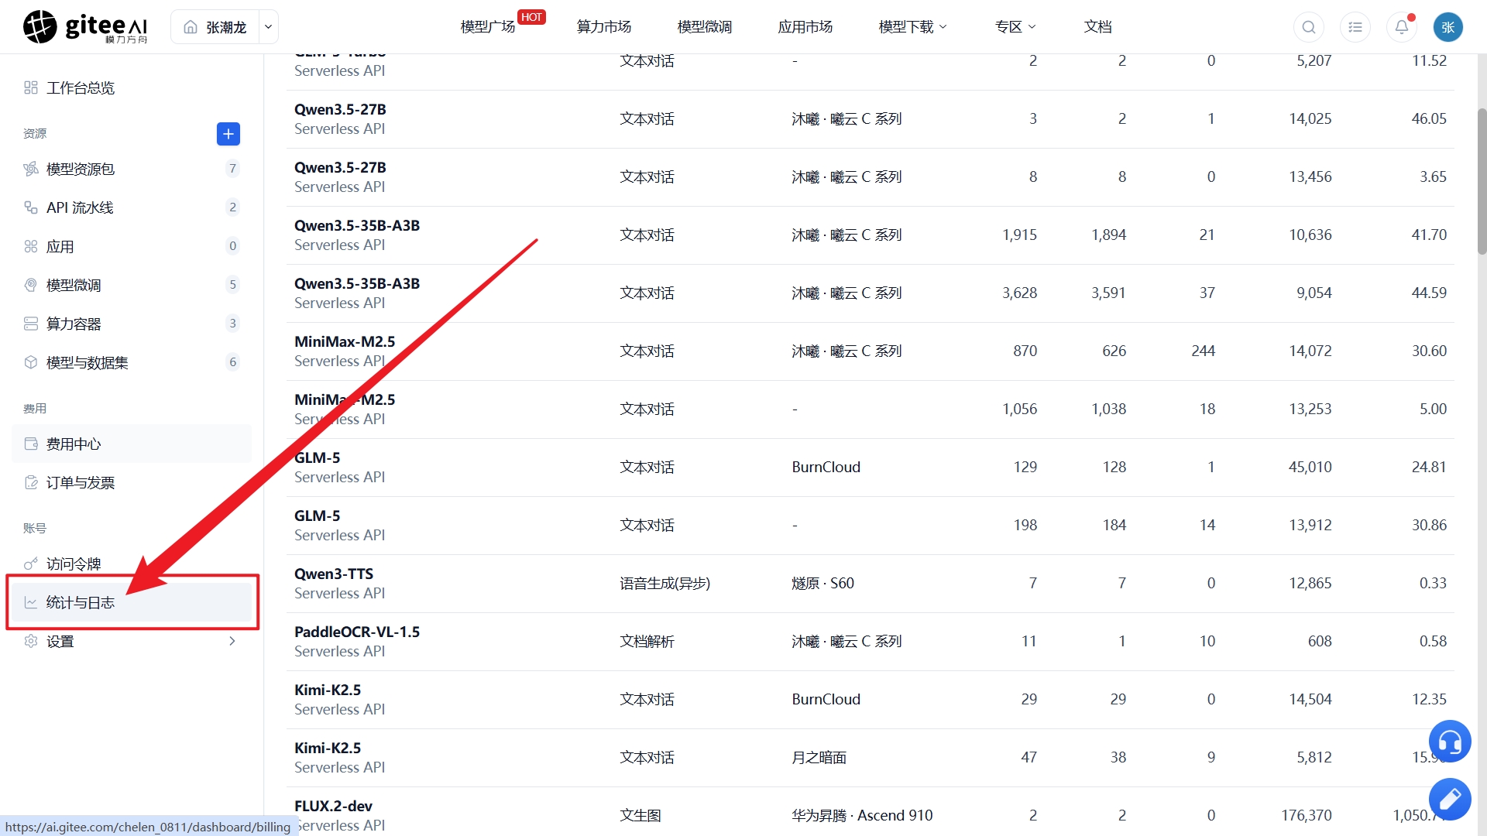Screen dimensions: 1487x836
Task: Click the 模型与数据集 cube icon
Action: click(31, 362)
